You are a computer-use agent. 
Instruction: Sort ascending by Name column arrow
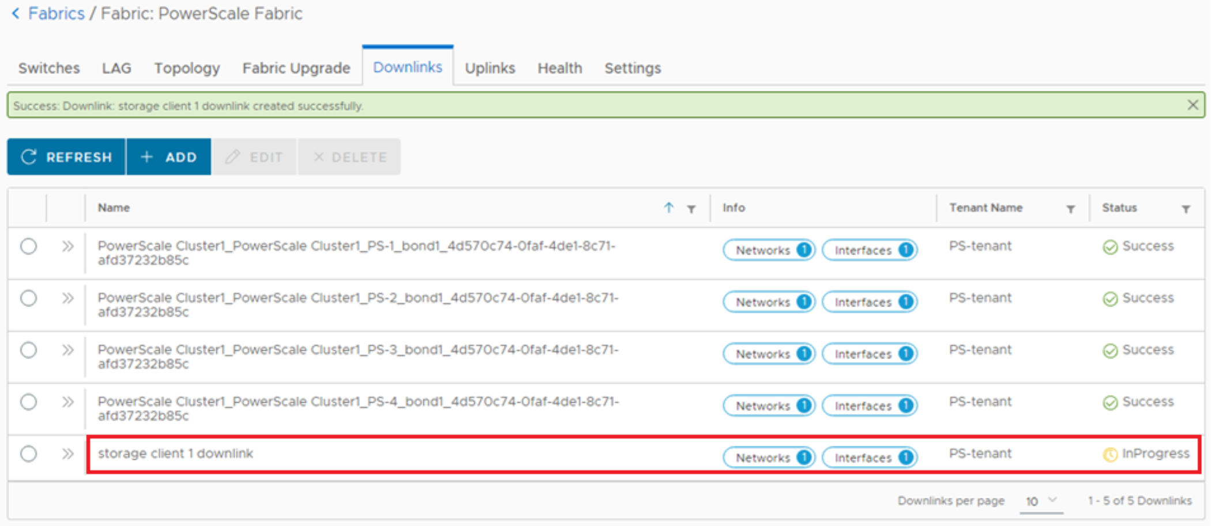point(668,207)
